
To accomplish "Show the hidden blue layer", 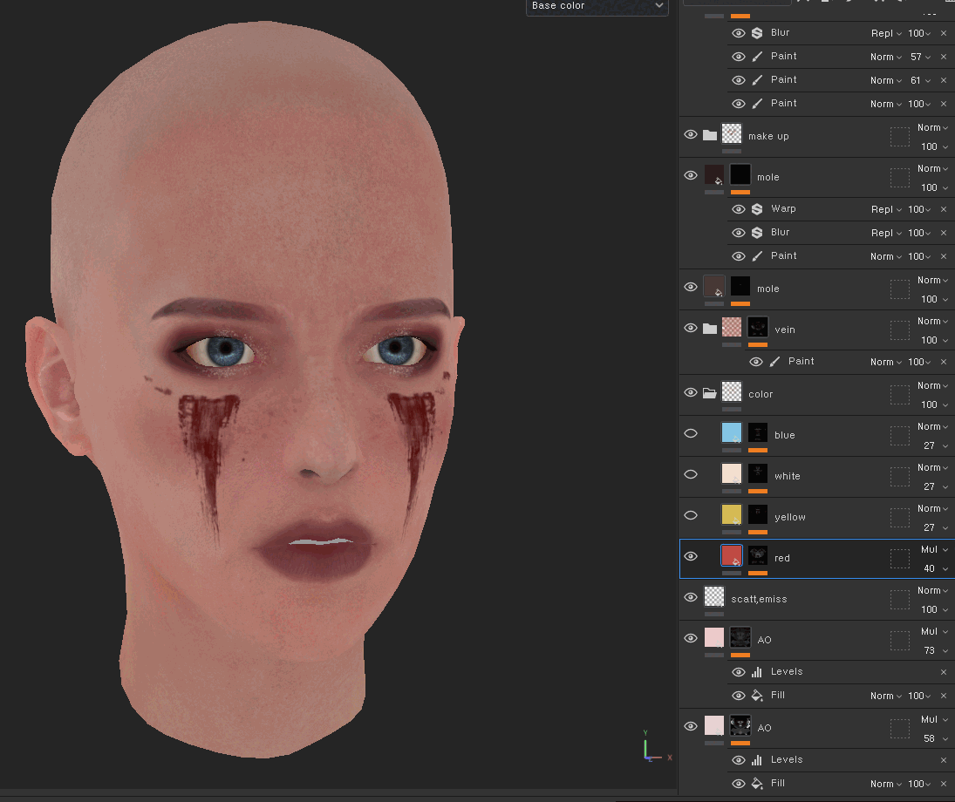I will click(x=691, y=433).
